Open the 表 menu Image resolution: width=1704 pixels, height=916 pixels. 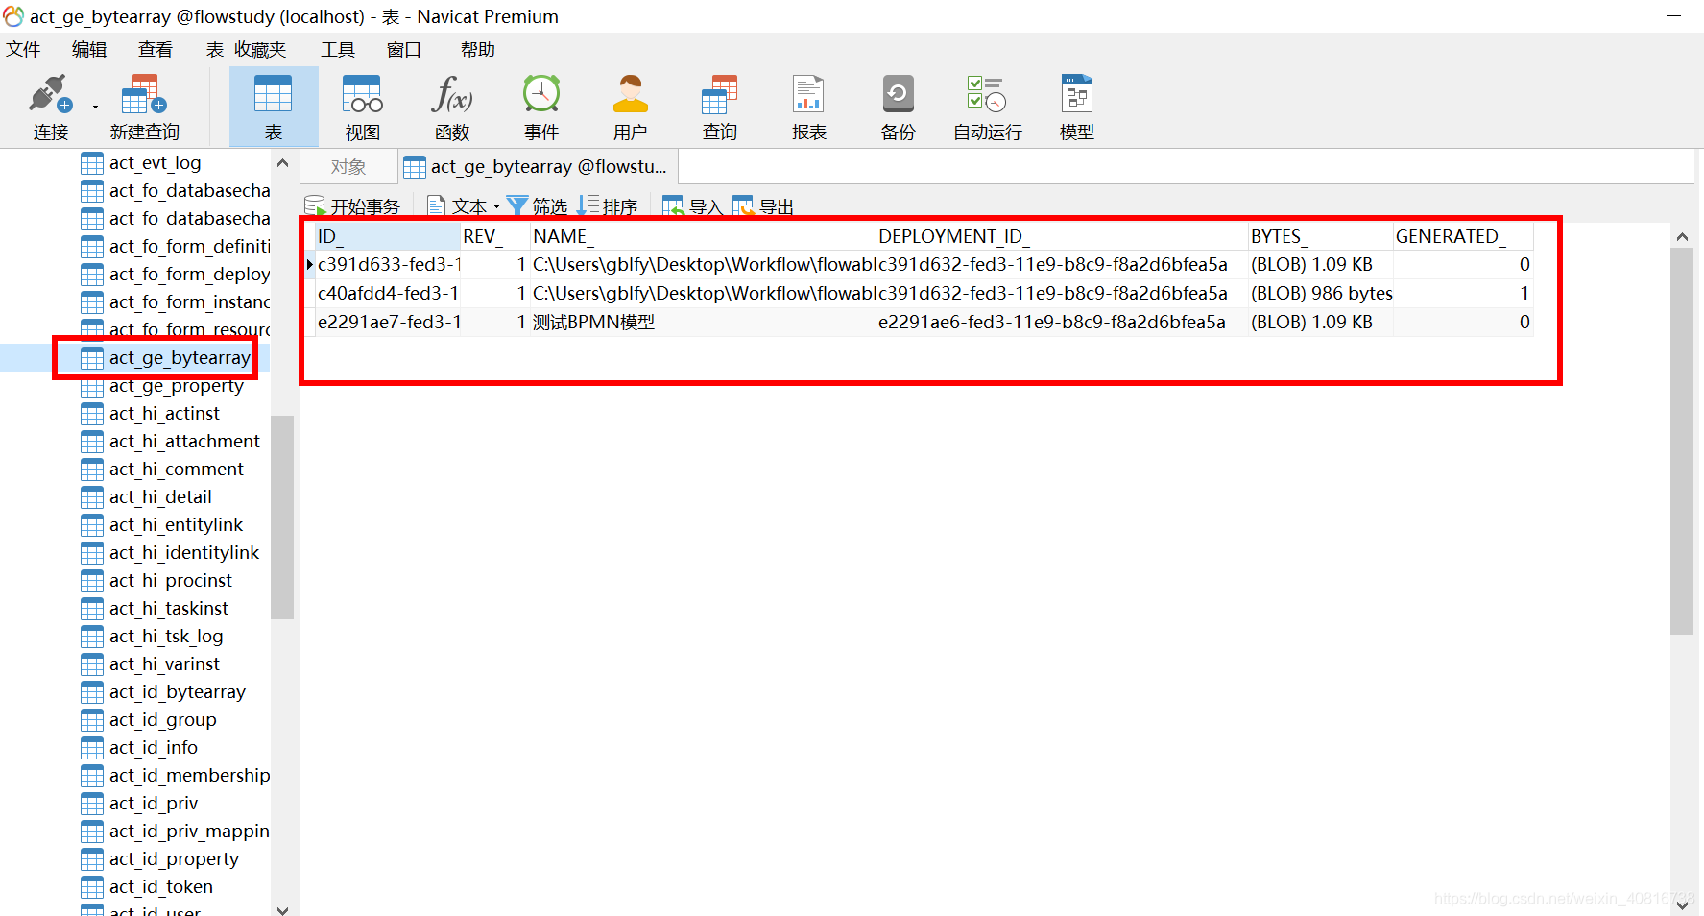pos(215,49)
